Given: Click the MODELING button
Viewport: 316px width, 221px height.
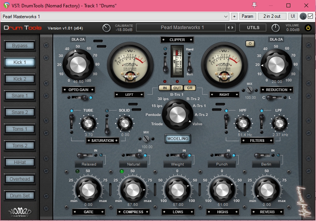Looking at the screenshot, I should (178, 138).
